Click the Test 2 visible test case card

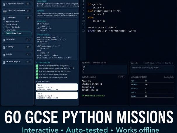(x=57, y=95)
